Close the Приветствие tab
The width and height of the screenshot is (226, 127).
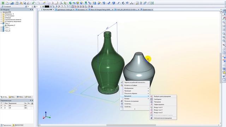coord(152,10)
